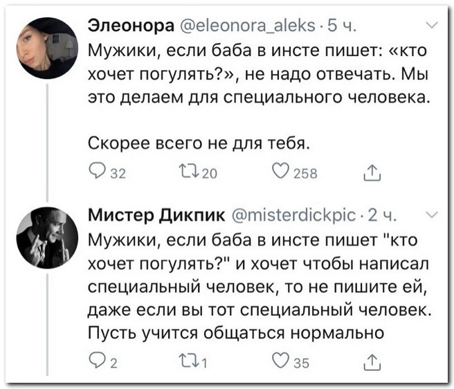This screenshot has height=389, width=454.
Task: Open the Элеонора display name link
Action: coord(132,28)
